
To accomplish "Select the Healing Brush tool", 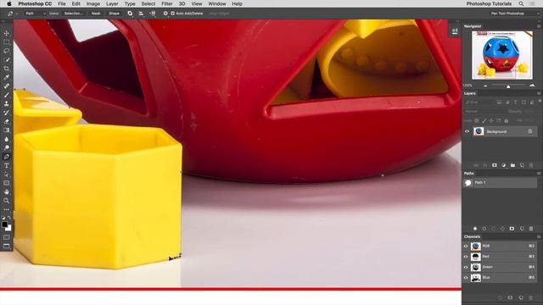I will tap(6, 86).
